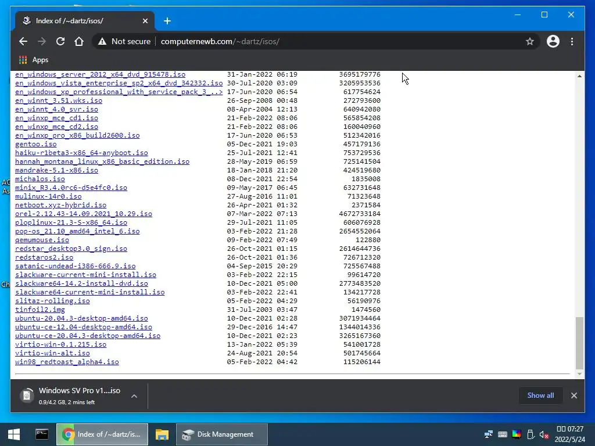Download en_winxp_mce_cd1.iso
595x446 pixels.
tap(56, 118)
